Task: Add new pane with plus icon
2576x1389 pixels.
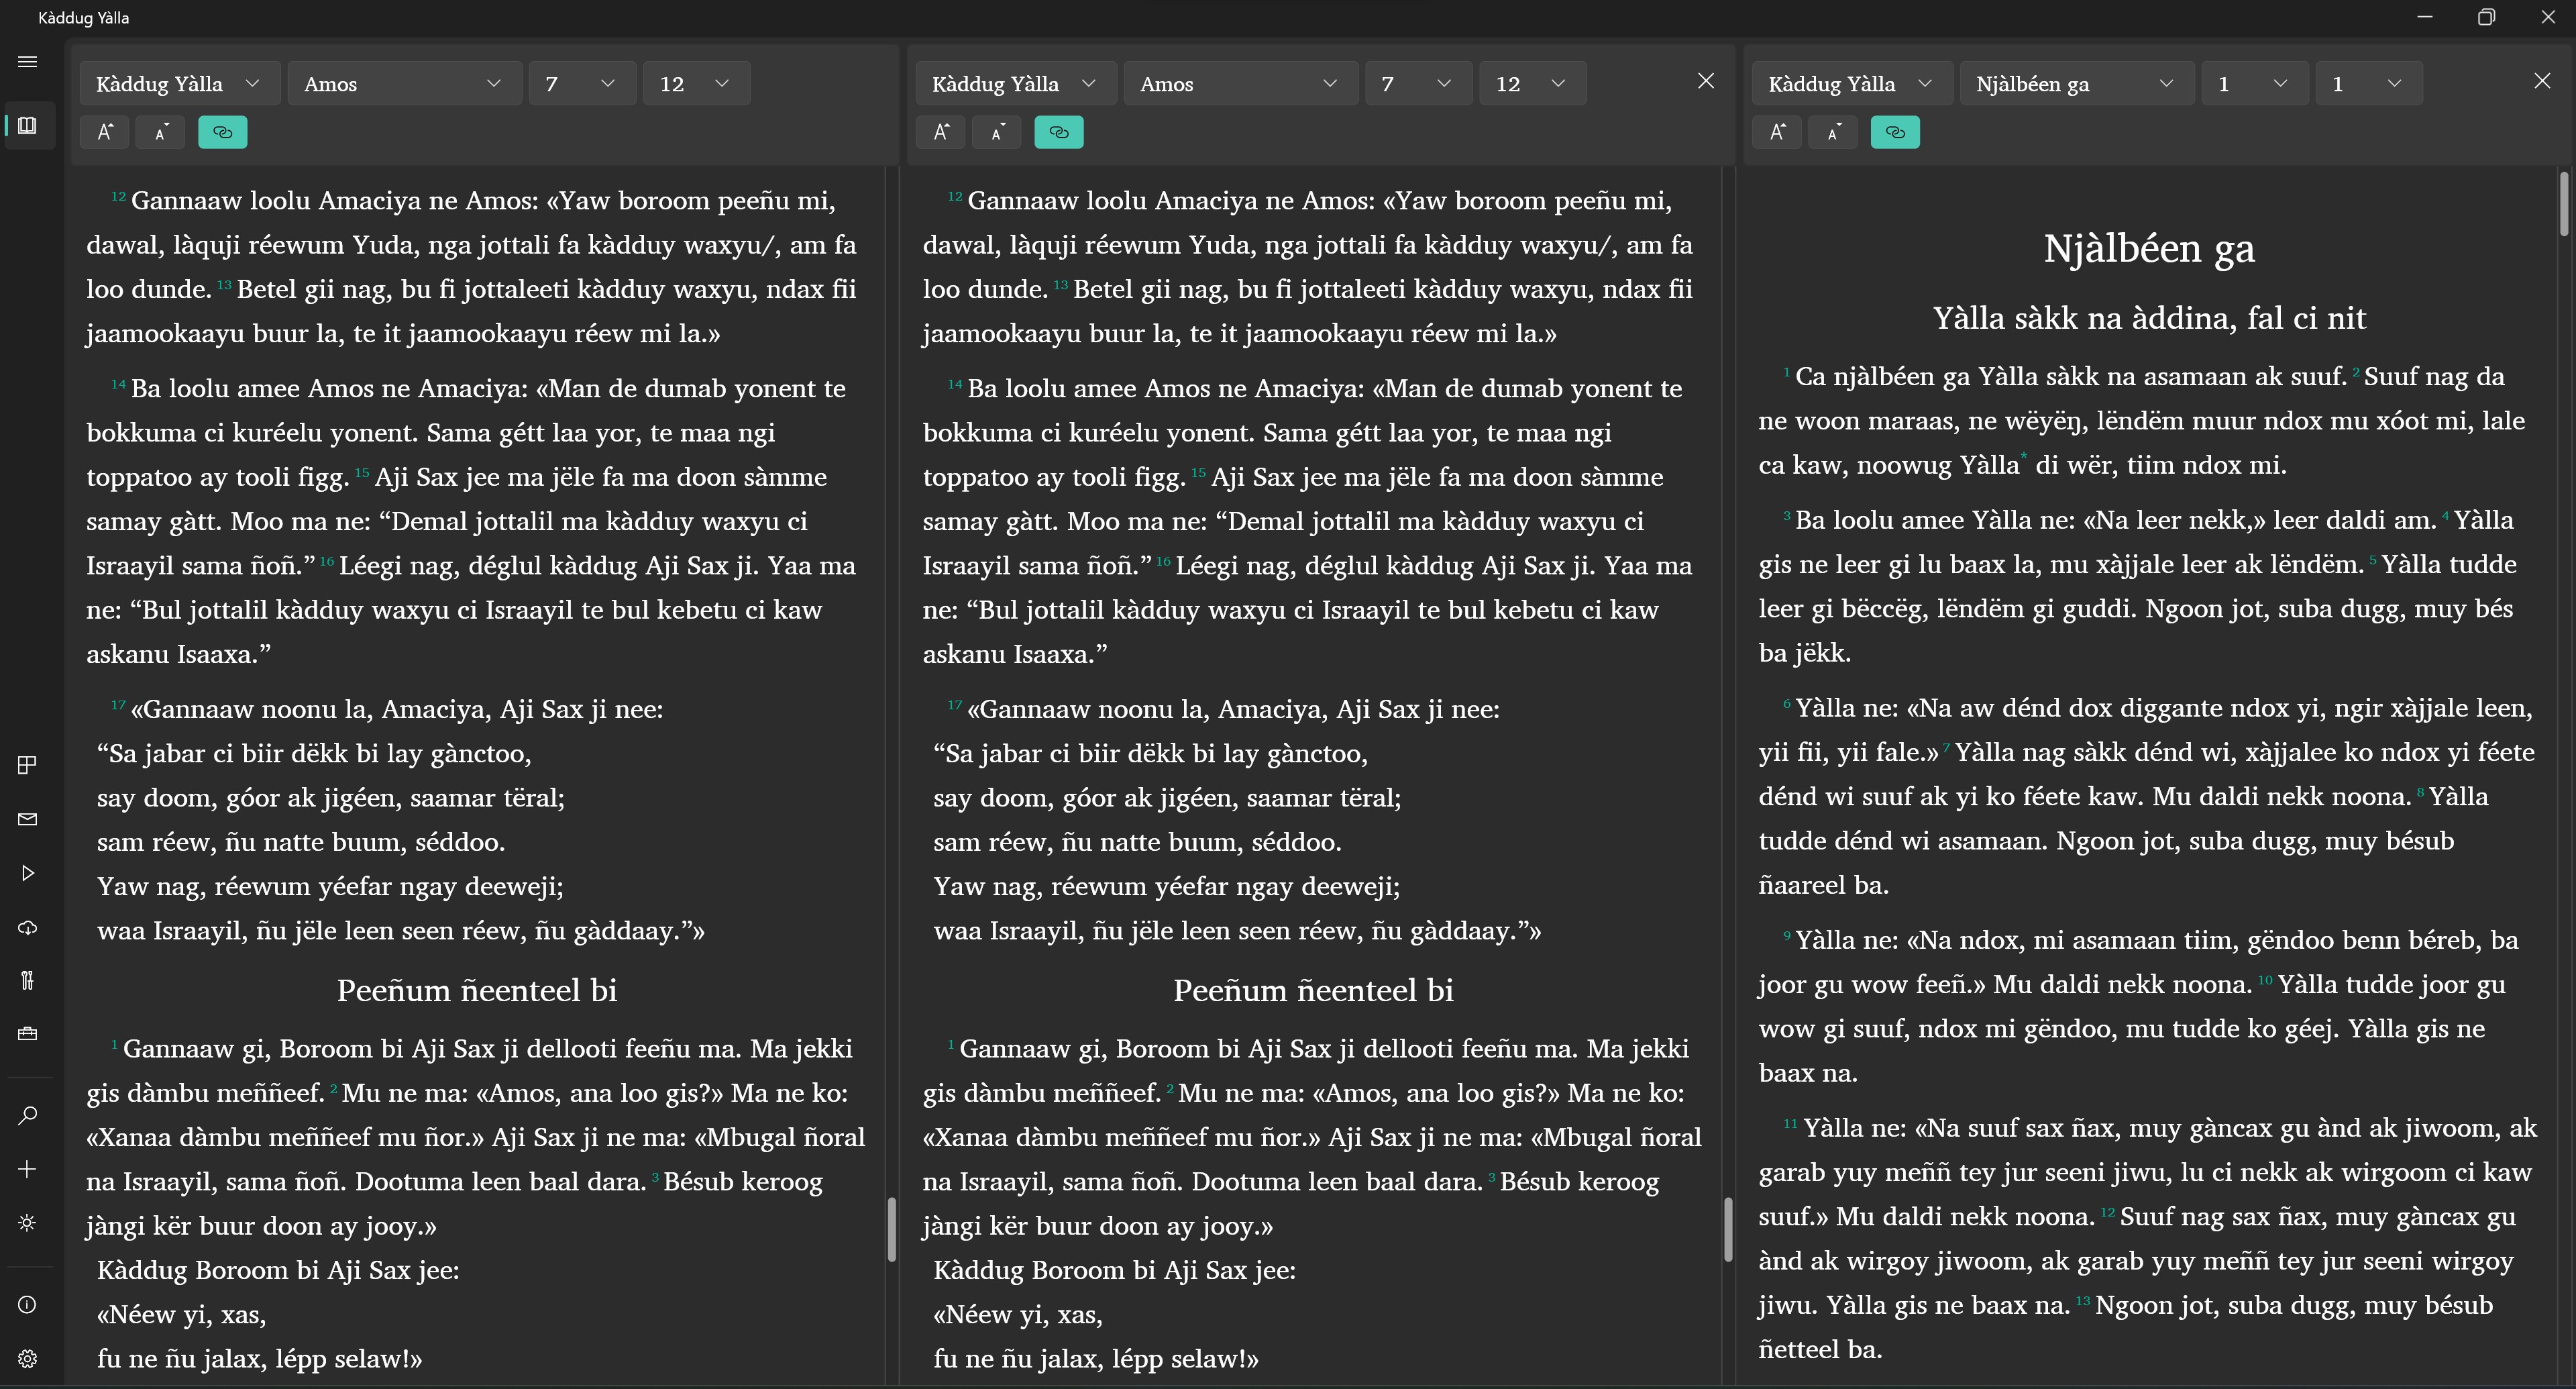Action: click(x=28, y=1169)
